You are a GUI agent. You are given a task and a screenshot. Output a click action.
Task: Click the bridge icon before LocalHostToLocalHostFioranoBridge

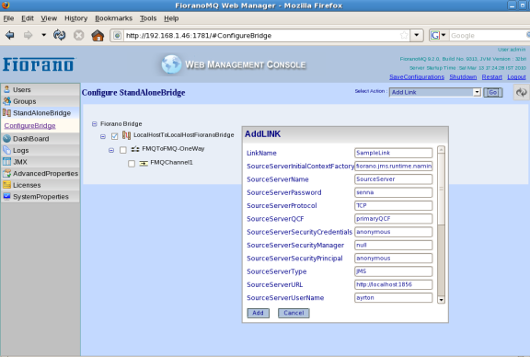tap(126, 135)
